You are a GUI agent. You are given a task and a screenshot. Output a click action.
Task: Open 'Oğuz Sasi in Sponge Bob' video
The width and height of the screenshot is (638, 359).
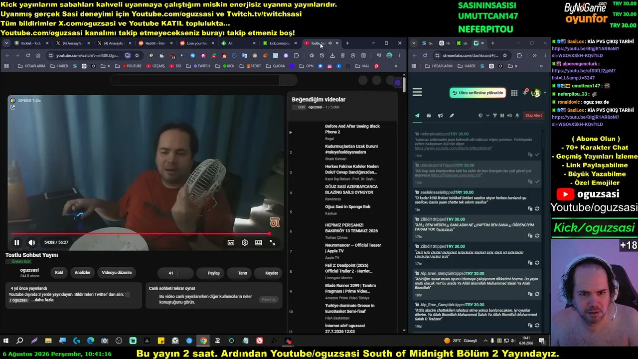tap(348, 206)
